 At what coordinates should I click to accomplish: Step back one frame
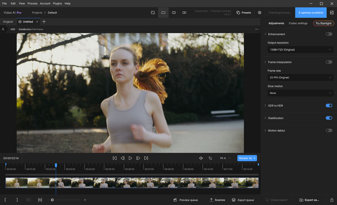[122, 158]
